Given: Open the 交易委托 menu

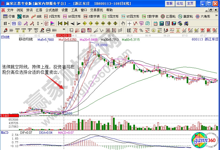Looking at the screenshot, I should 96,10.
